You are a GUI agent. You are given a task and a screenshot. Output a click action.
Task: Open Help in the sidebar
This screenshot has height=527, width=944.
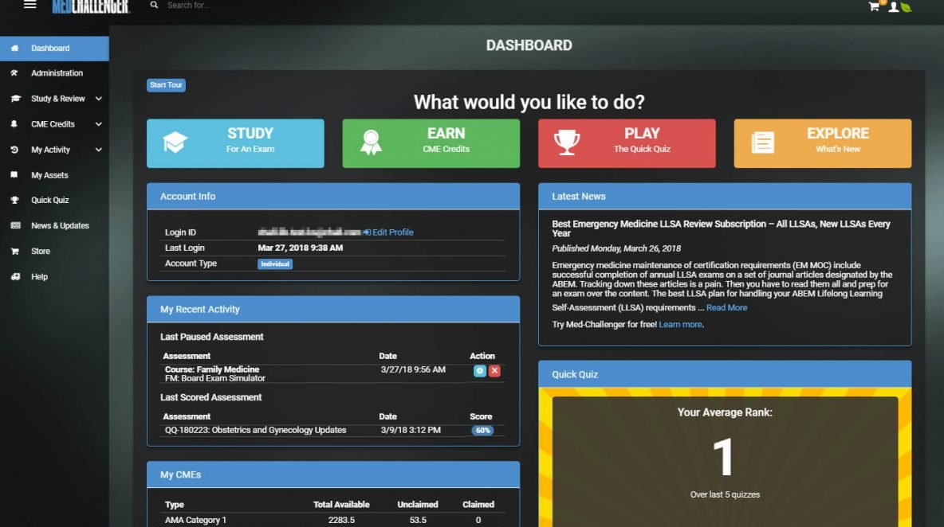[54, 276]
